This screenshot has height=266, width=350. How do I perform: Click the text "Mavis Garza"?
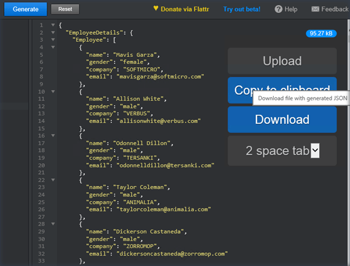pos(135,55)
